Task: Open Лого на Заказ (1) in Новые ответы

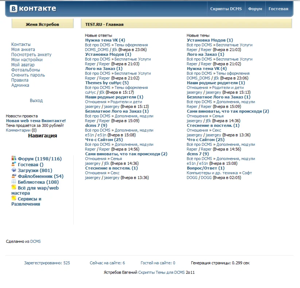Action: click(104, 69)
